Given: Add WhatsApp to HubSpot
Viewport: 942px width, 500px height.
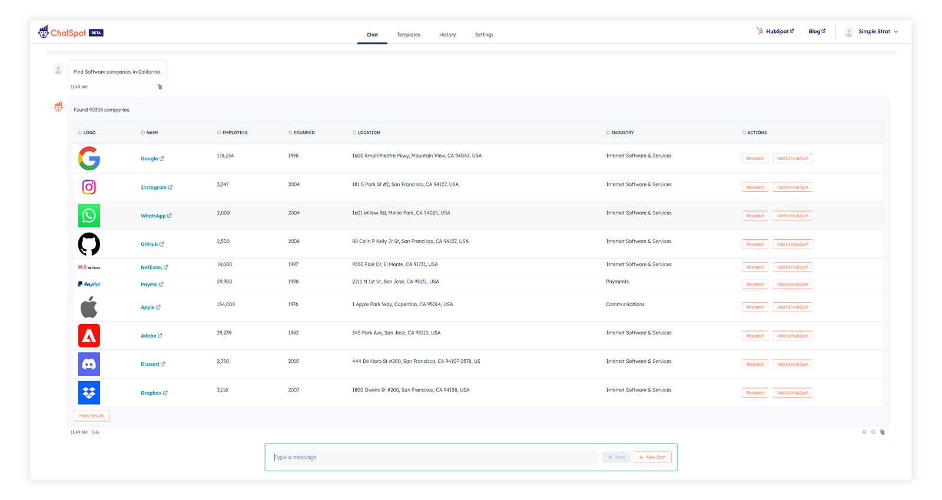Looking at the screenshot, I should 792,216.
